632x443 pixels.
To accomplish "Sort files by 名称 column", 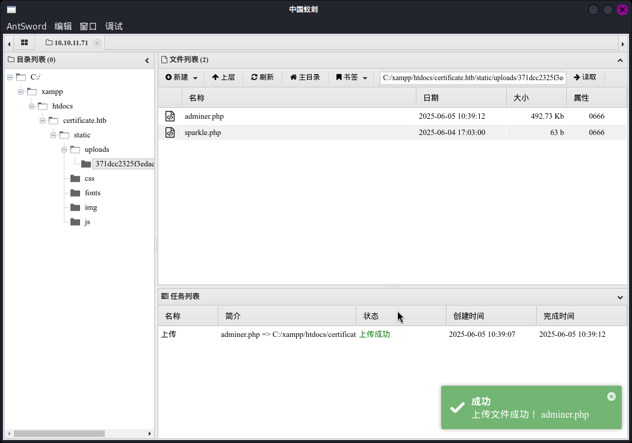I will click(x=299, y=98).
